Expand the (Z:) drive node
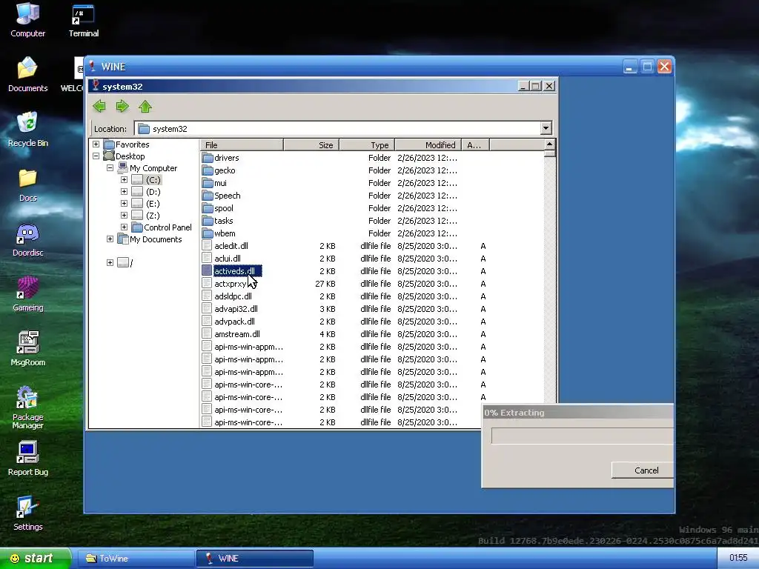759x569 pixels. point(124,216)
